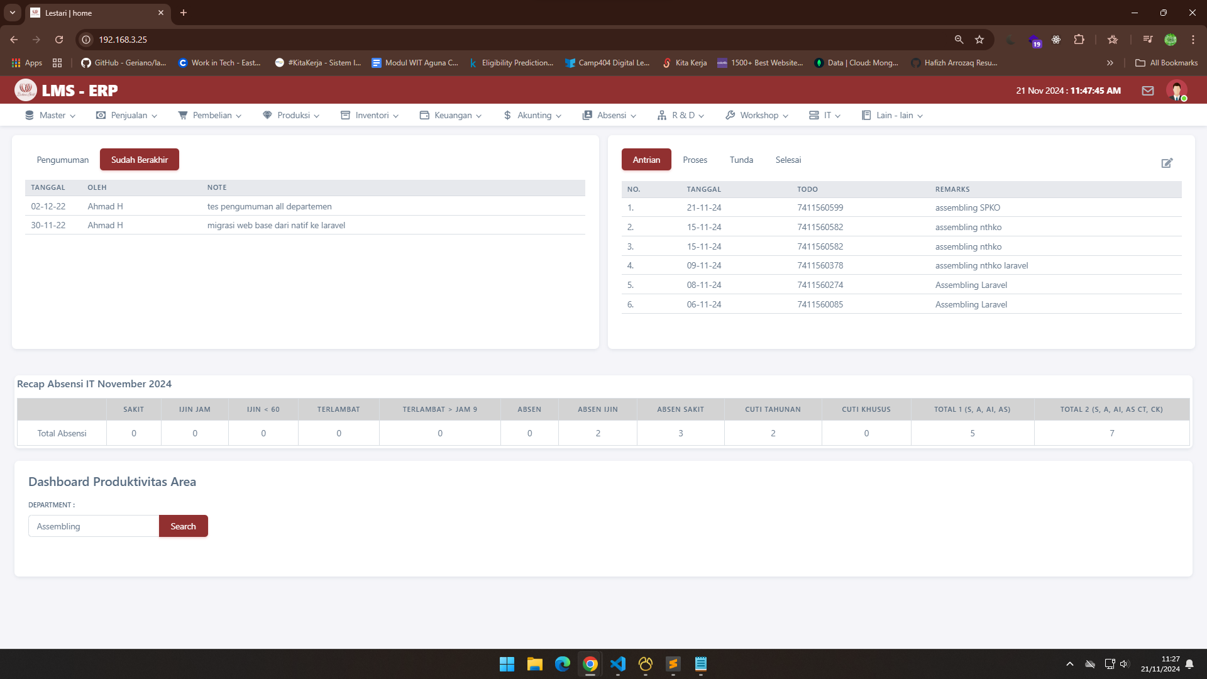This screenshot has height=679, width=1207.
Task: Bookmark this page with the star icon
Action: pyautogui.click(x=979, y=40)
